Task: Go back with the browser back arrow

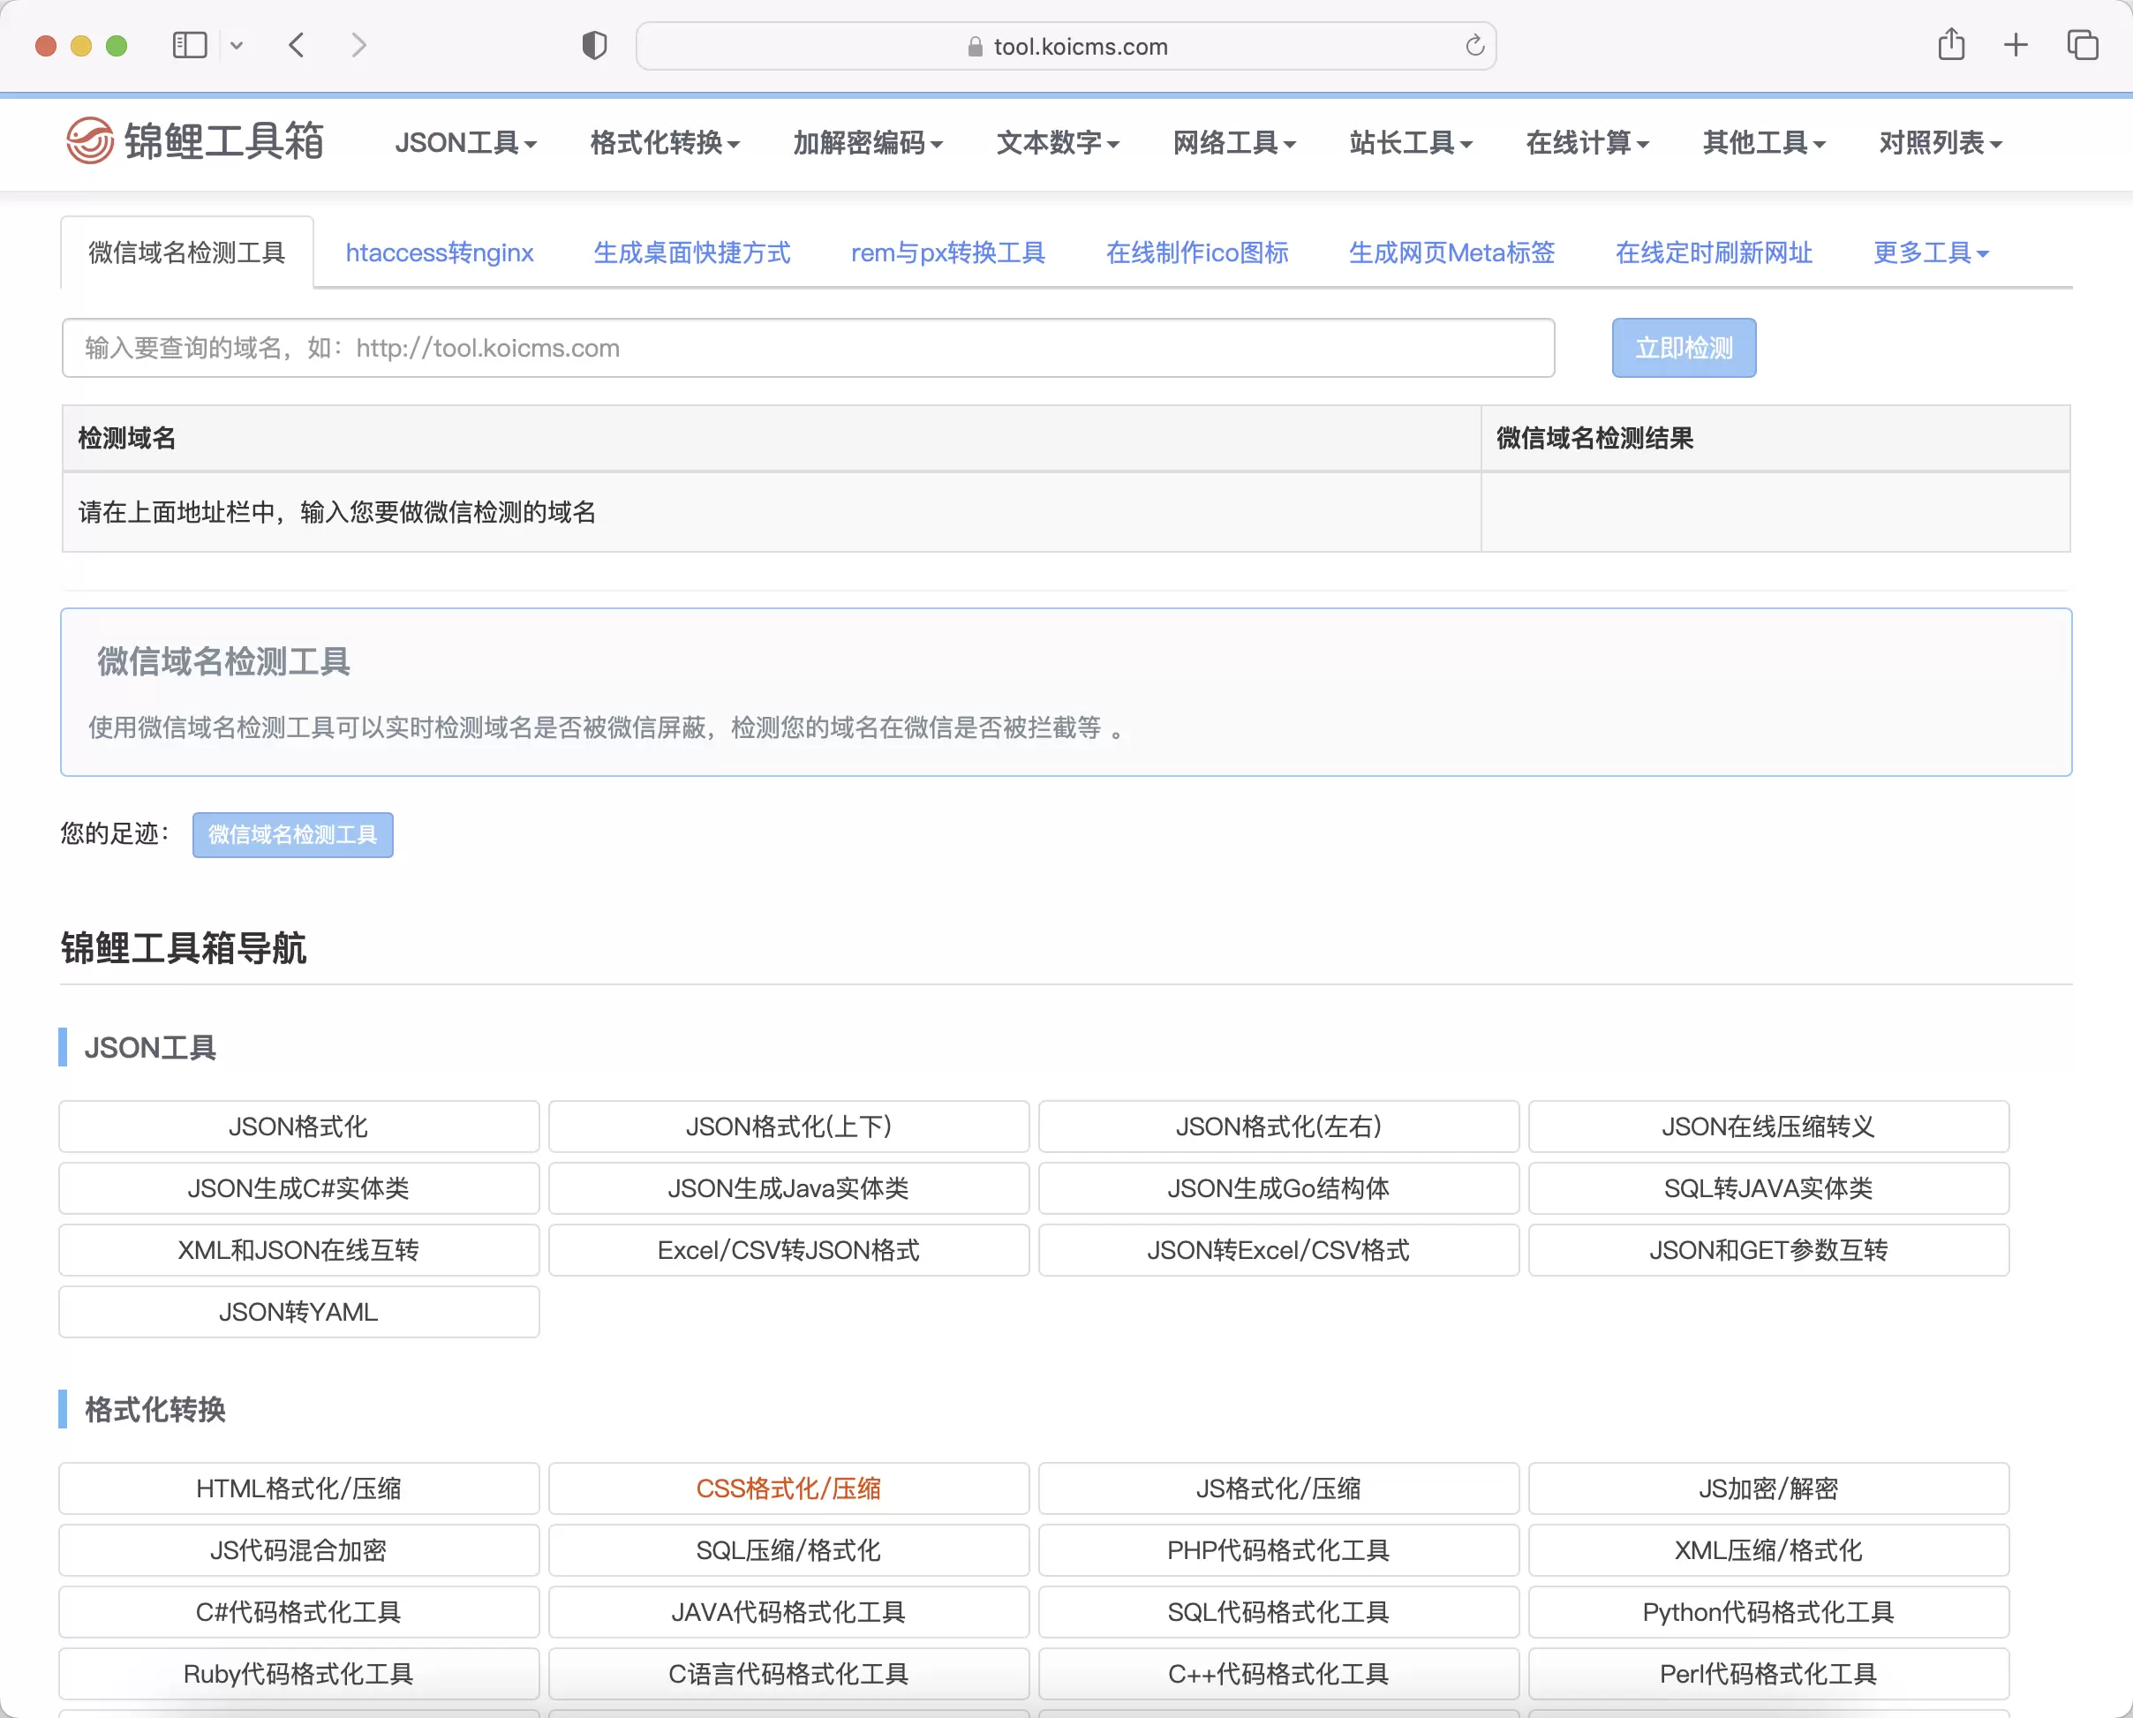Action: 296,46
